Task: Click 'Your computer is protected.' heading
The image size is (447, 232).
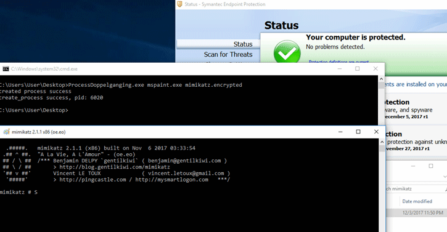Action: tap(356, 38)
